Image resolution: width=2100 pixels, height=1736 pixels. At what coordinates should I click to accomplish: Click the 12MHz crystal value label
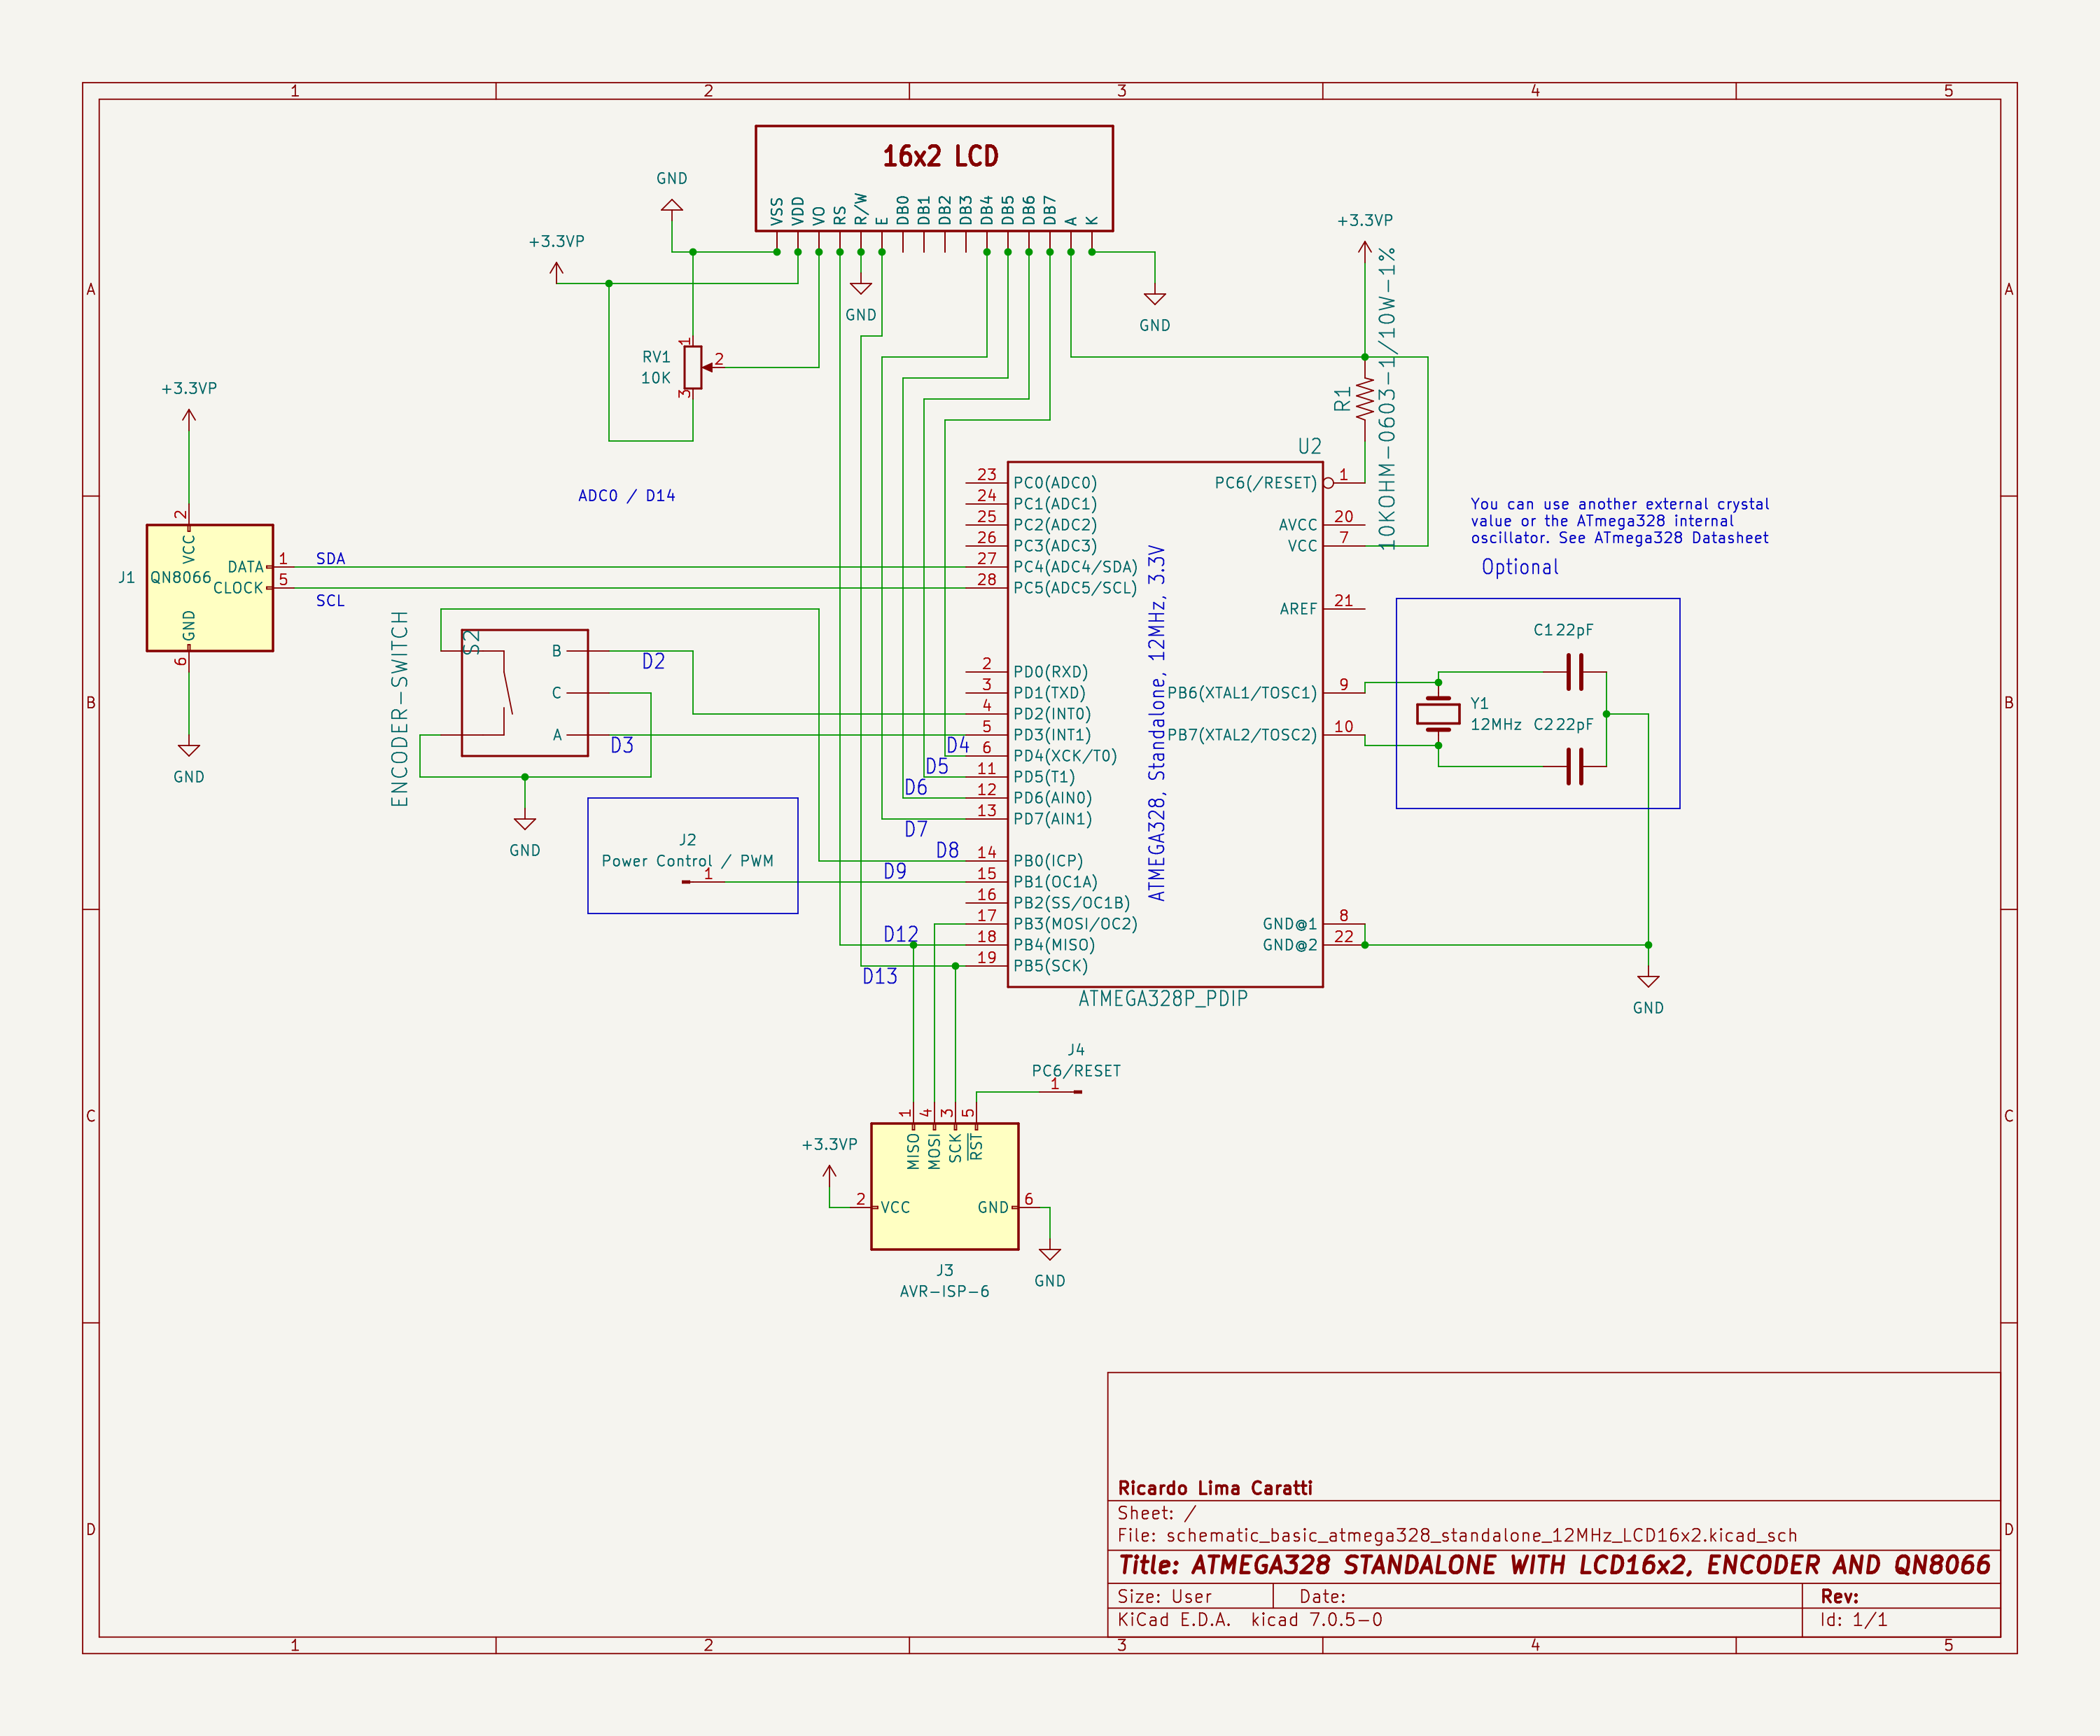coord(1496,725)
